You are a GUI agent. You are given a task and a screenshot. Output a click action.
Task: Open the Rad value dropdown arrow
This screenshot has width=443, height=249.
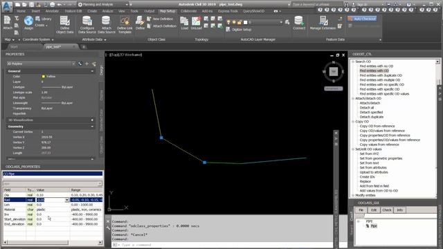tap(67, 200)
